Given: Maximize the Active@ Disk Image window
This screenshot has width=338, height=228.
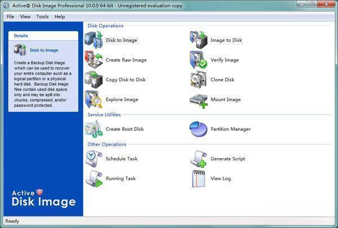Looking at the screenshot, I should coord(312,4).
